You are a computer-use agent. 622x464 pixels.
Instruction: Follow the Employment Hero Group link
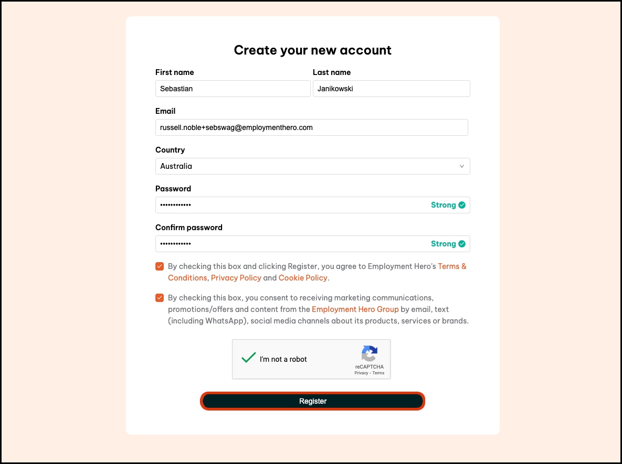click(355, 309)
